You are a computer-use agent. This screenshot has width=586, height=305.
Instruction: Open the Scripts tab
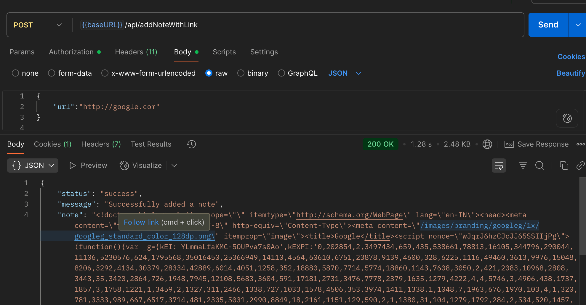(x=224, y=52)
